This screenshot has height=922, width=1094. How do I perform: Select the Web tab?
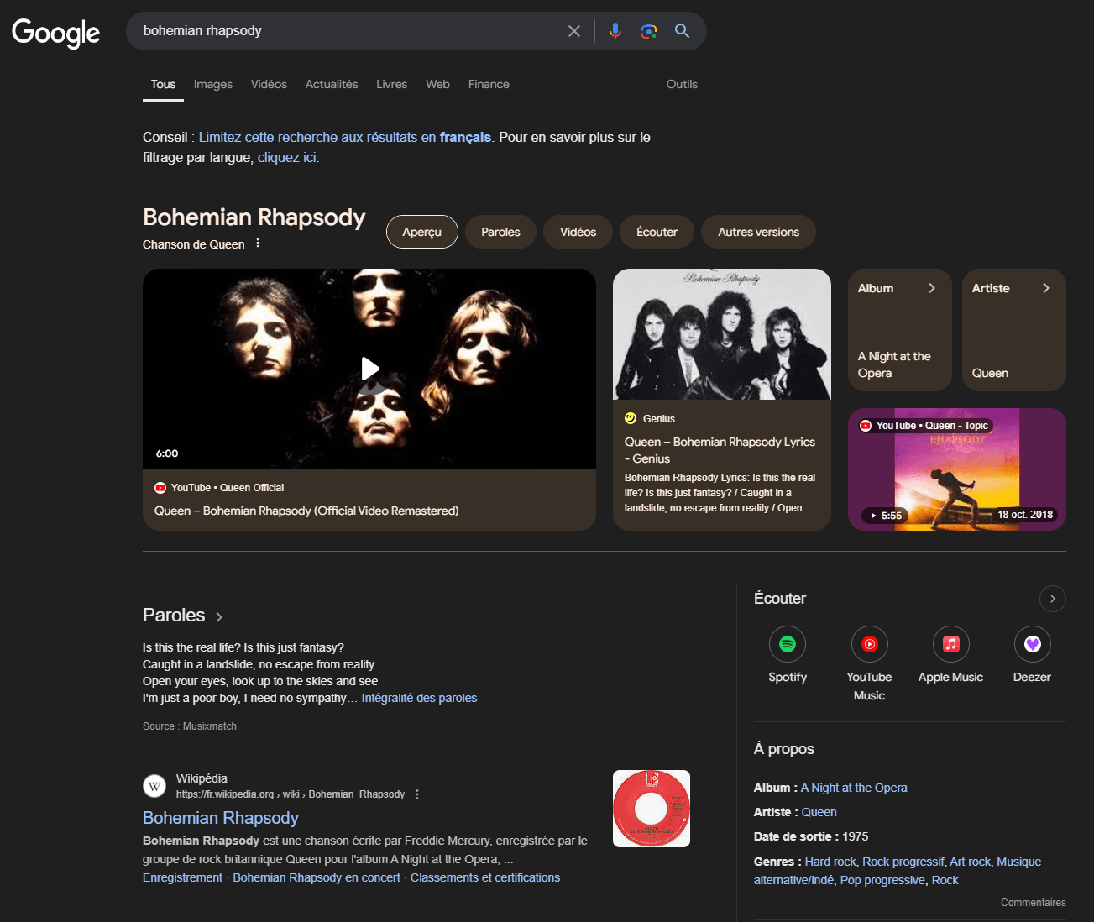437,84
